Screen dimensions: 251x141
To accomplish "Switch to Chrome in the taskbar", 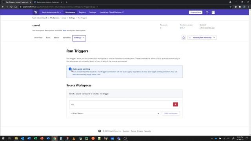I will tap(55, 138).
